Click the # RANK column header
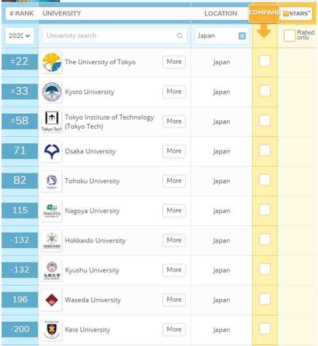Viewport: 318px width, 346px height. pyautogui.click(x=22, y=13)
